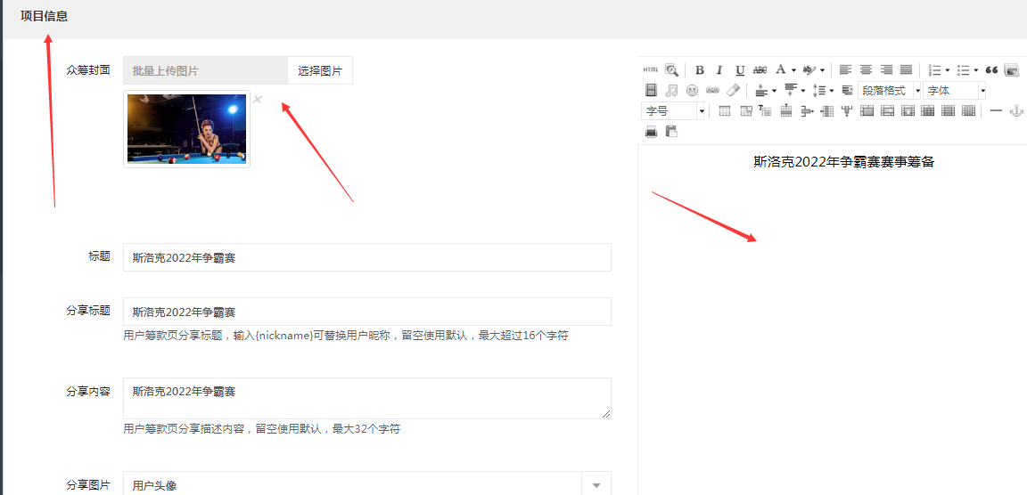Insert a bulleted list
1027x495 pixels.
(963, 70)
